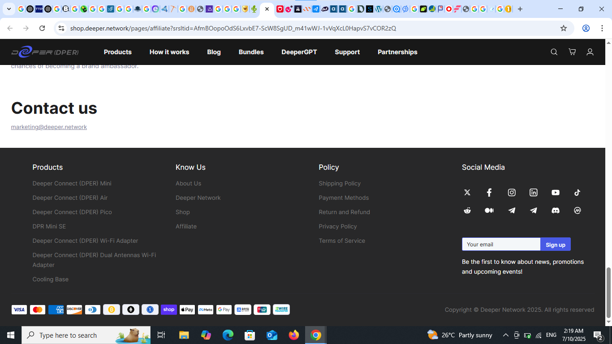Click the Google Pay payment badge
Screen dimensions: 612x344
(224, 310)
